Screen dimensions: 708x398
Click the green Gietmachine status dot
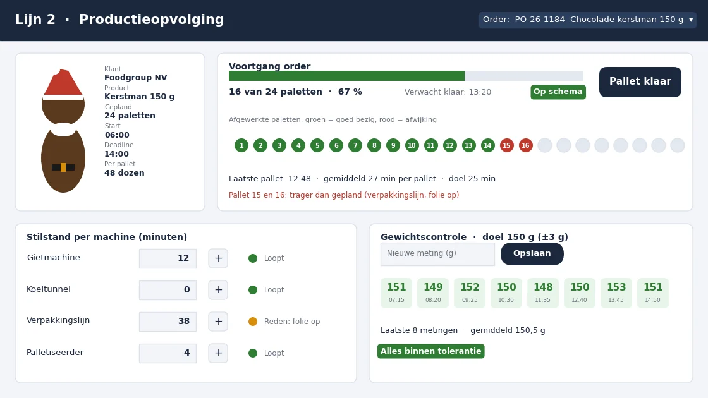pos(253,258)
